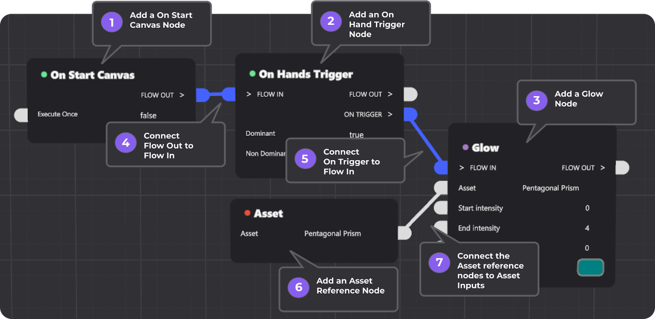
Task: Click the green dot on On Hands Trigger
Action: coord(253,74)
